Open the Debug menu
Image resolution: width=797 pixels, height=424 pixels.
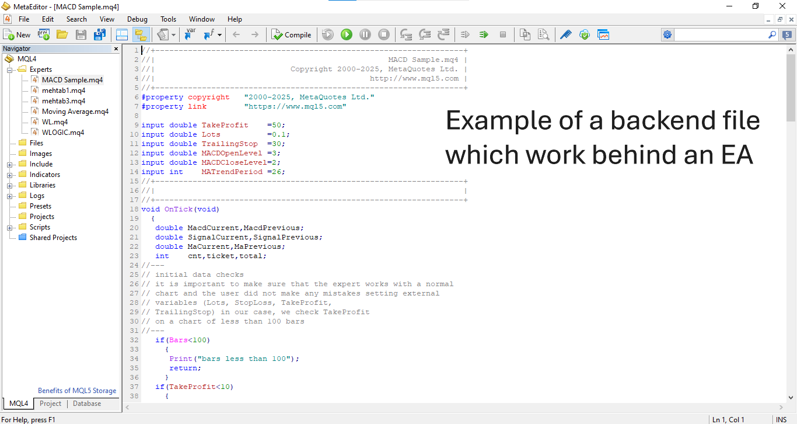pos(137,19)
